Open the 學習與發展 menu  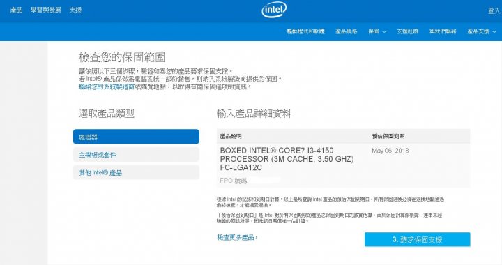pos(46,10)
